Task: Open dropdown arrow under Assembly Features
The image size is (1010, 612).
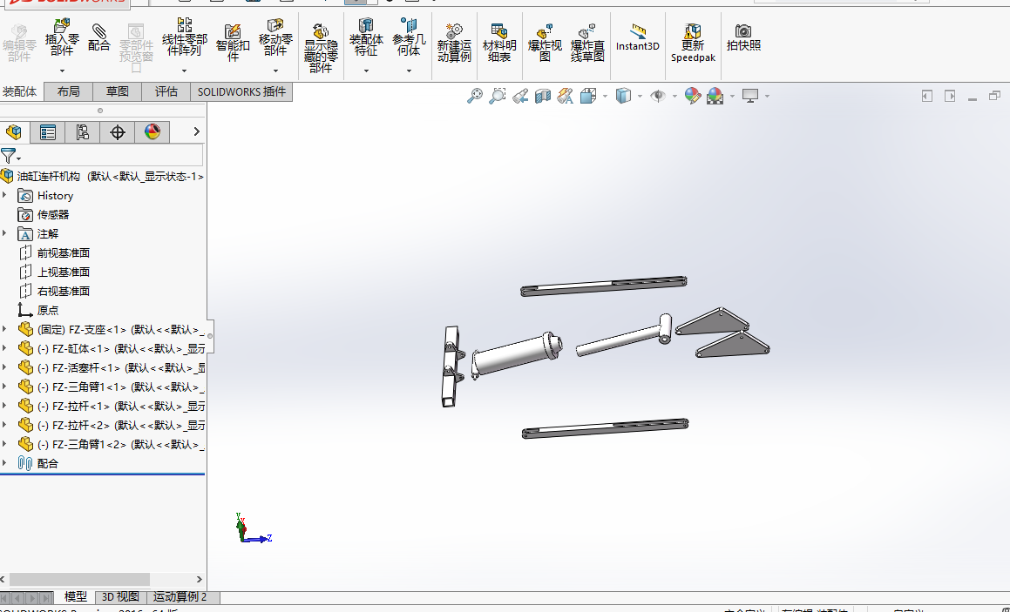Action: 366,71
